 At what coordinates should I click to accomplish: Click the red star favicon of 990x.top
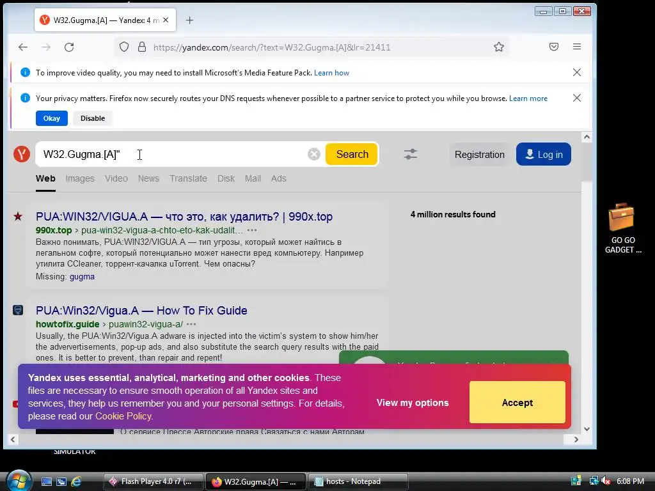(18, 216)
